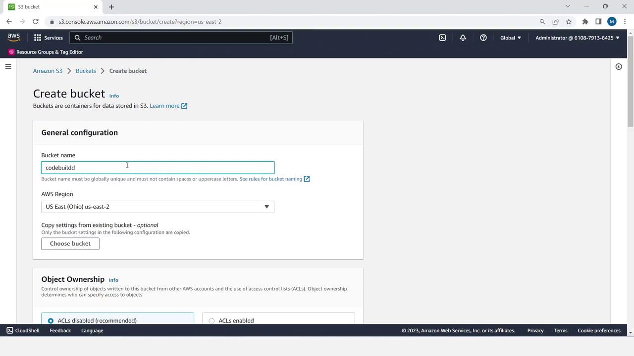
Task: Open Feedback in the footer
Action: (x=60, y=330)
